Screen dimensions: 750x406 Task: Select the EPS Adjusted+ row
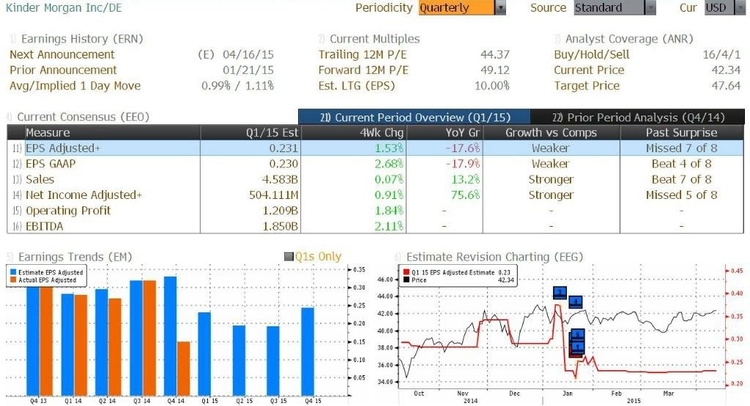(x=376, y=148)
